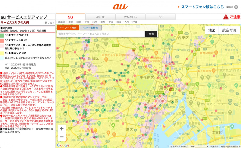
Task: Switch to the WiMAX 2+ tab
Action: [x=130, y=17]
